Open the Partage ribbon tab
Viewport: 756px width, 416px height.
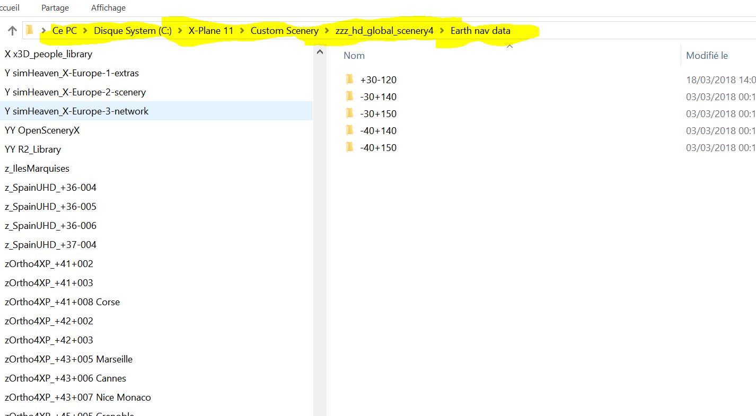click(x=55, y=8)
